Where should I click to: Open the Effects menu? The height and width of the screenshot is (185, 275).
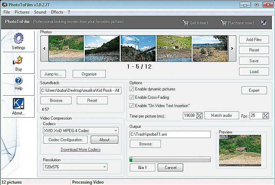point(57,12)
